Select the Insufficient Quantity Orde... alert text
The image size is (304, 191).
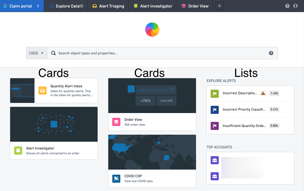pos(244,126)
